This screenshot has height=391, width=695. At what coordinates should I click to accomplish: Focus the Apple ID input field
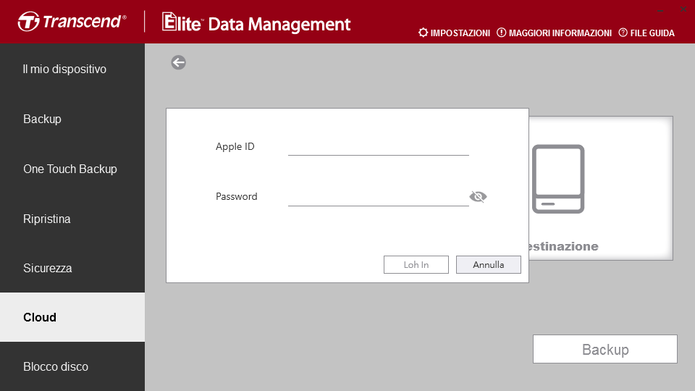pos(378,147)
